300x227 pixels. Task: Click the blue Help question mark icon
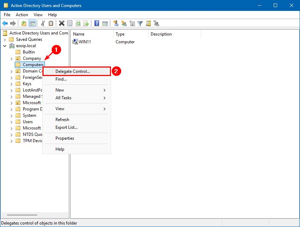click(97, 24)
